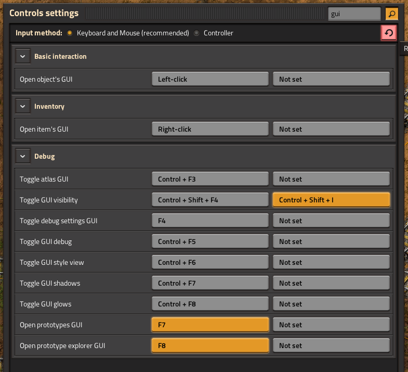Set secondary binding for Open object's GUI
408x372 pixels.
[331, 79]
